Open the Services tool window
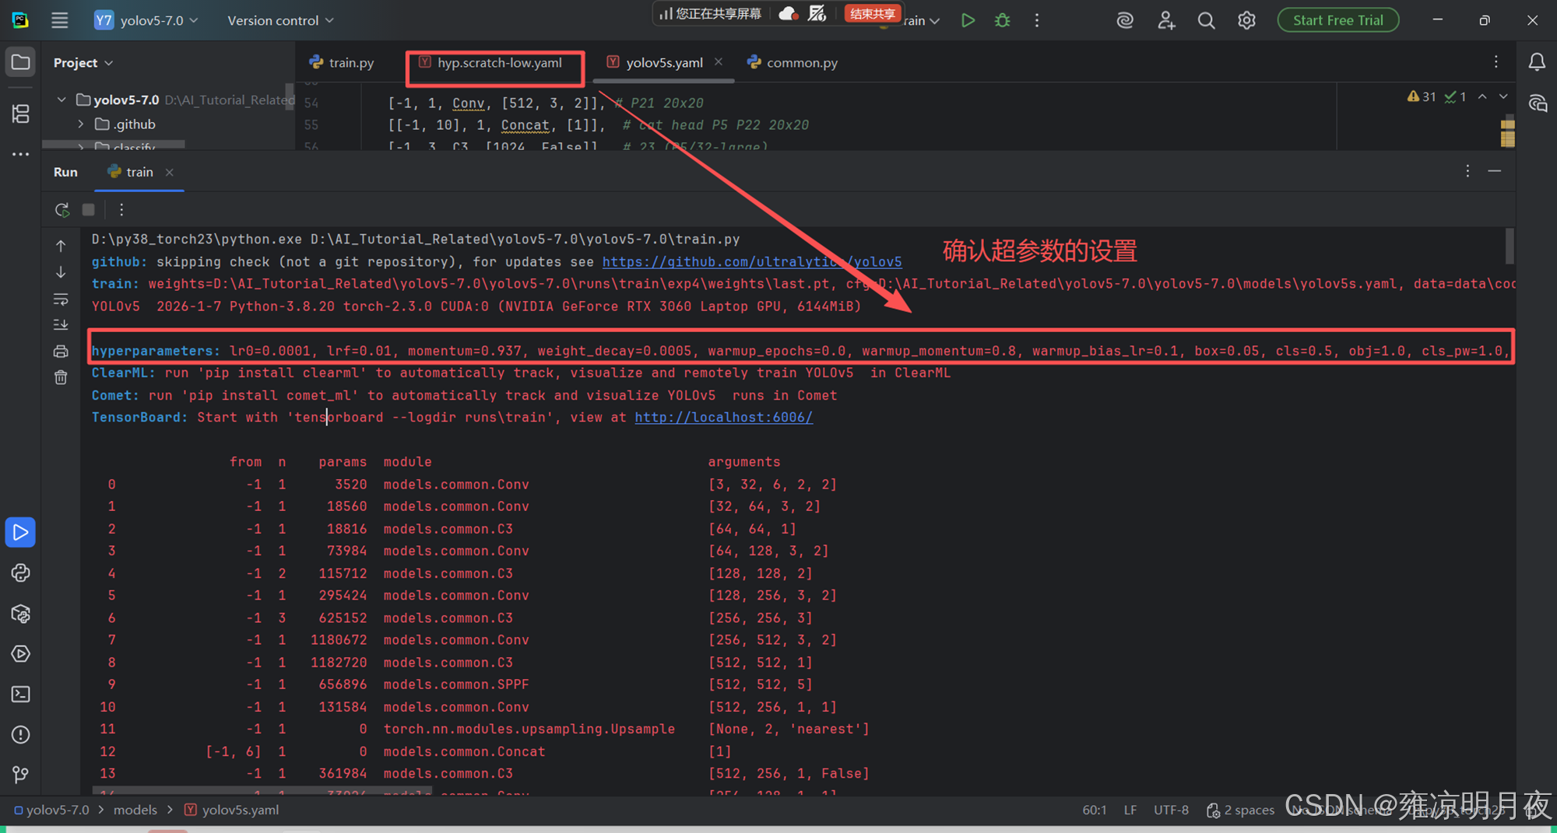The height and width of the screenshot is (833, 1557). point(21,654)
